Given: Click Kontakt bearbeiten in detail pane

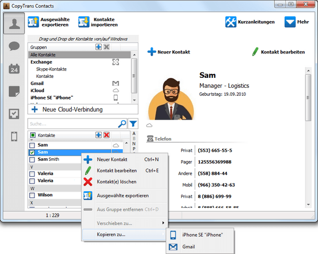Looking at the screenshot, I should [x=278, y=52].
